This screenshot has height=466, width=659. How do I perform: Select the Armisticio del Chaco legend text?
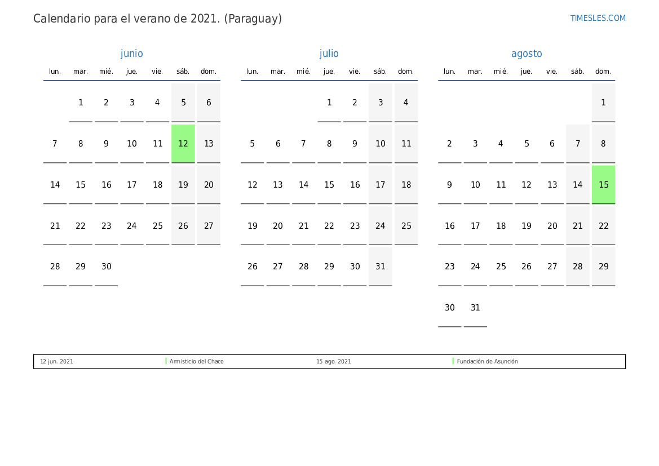(197, 362)
